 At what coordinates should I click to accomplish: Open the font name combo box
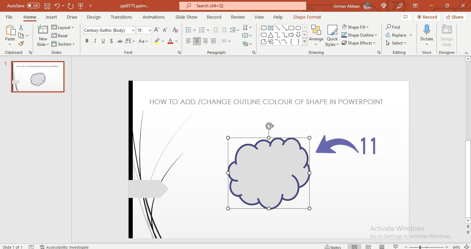109,30
